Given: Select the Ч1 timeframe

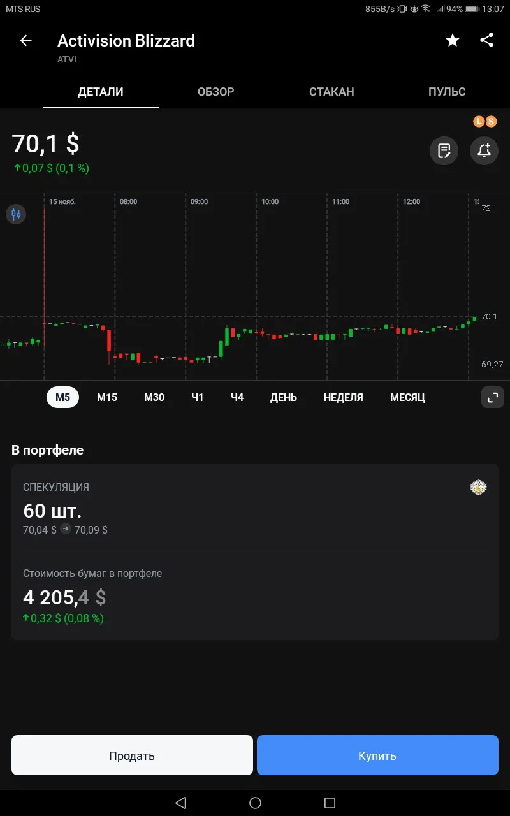Looking at the screenshot, I should pos(198,397).
